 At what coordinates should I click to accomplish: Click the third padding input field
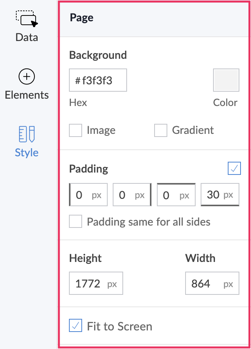click(x=174, y=195)
